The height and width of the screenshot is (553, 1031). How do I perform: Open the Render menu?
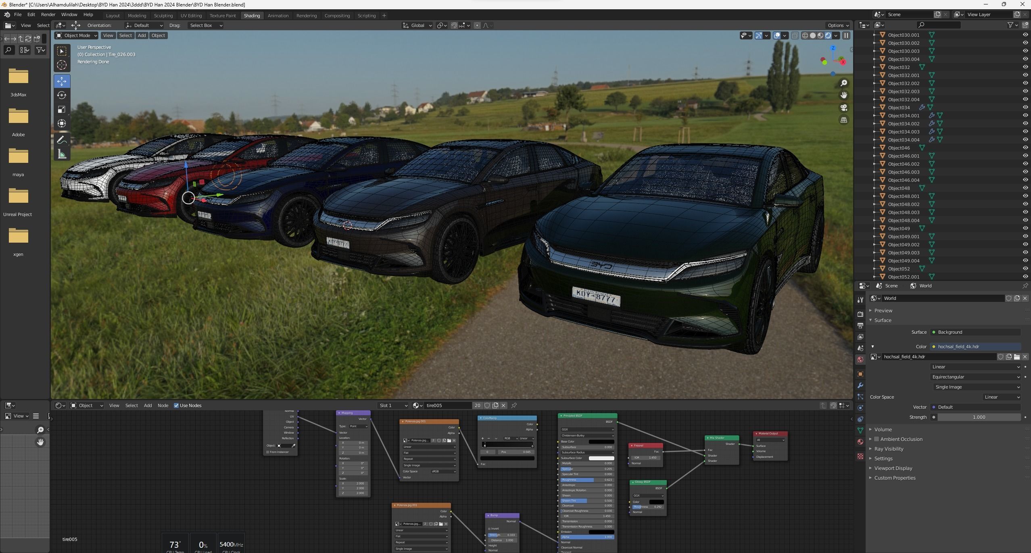tap(48, 15)
